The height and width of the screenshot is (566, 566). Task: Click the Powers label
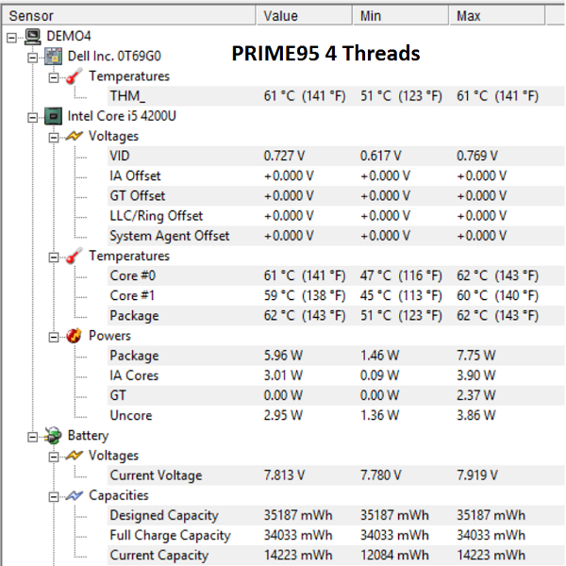(109, 336)
